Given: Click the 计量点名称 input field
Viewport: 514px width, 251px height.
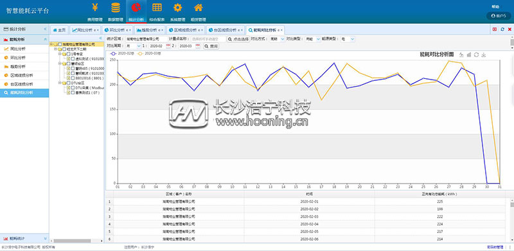Looking at the screenshot, I should point(208,39).
